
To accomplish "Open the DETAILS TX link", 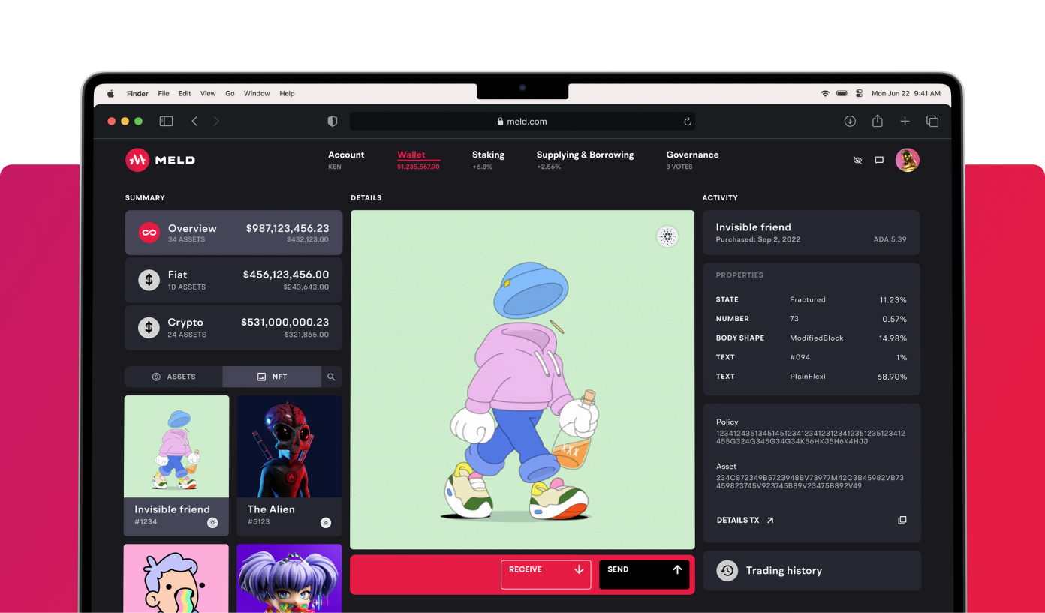I will point(745,520).
